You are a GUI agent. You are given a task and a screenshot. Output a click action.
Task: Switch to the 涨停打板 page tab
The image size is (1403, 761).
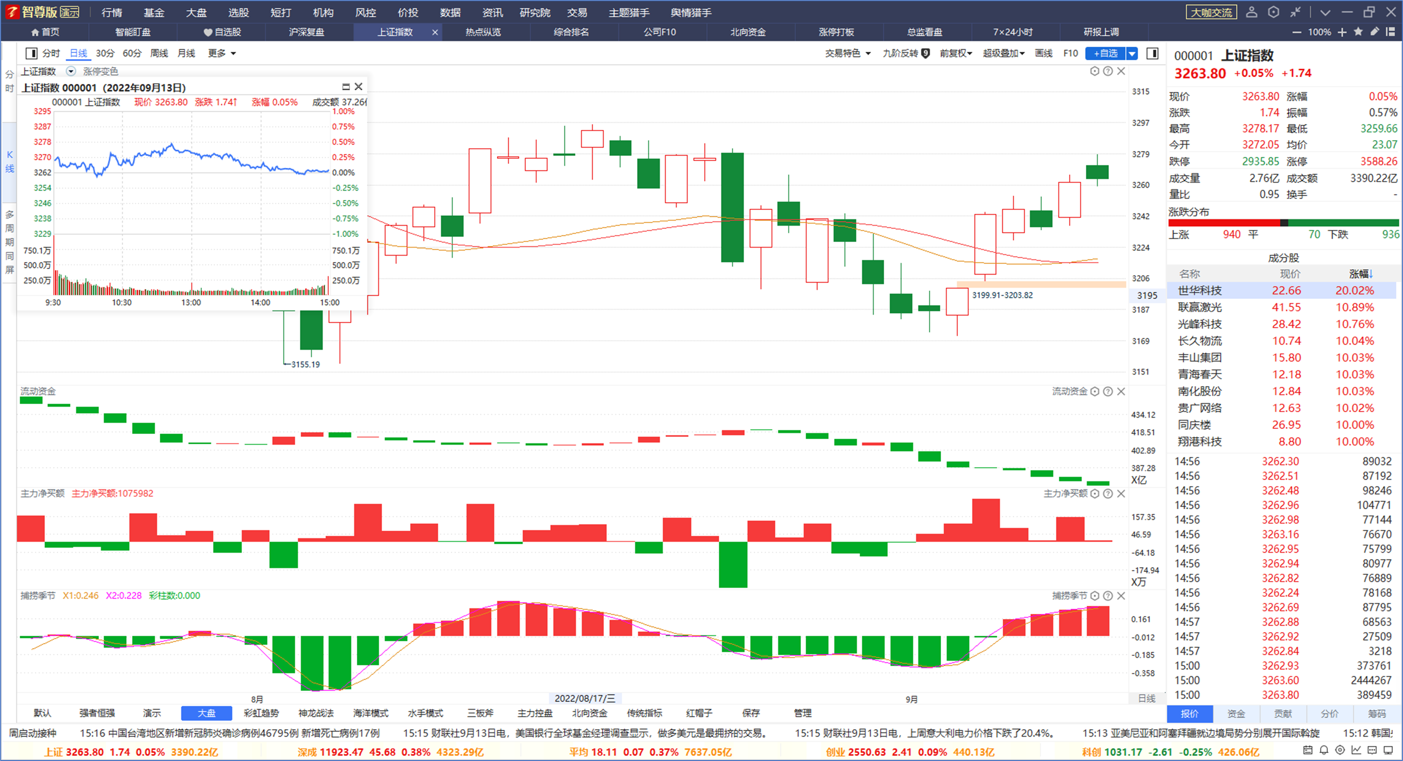click(836, 32)
